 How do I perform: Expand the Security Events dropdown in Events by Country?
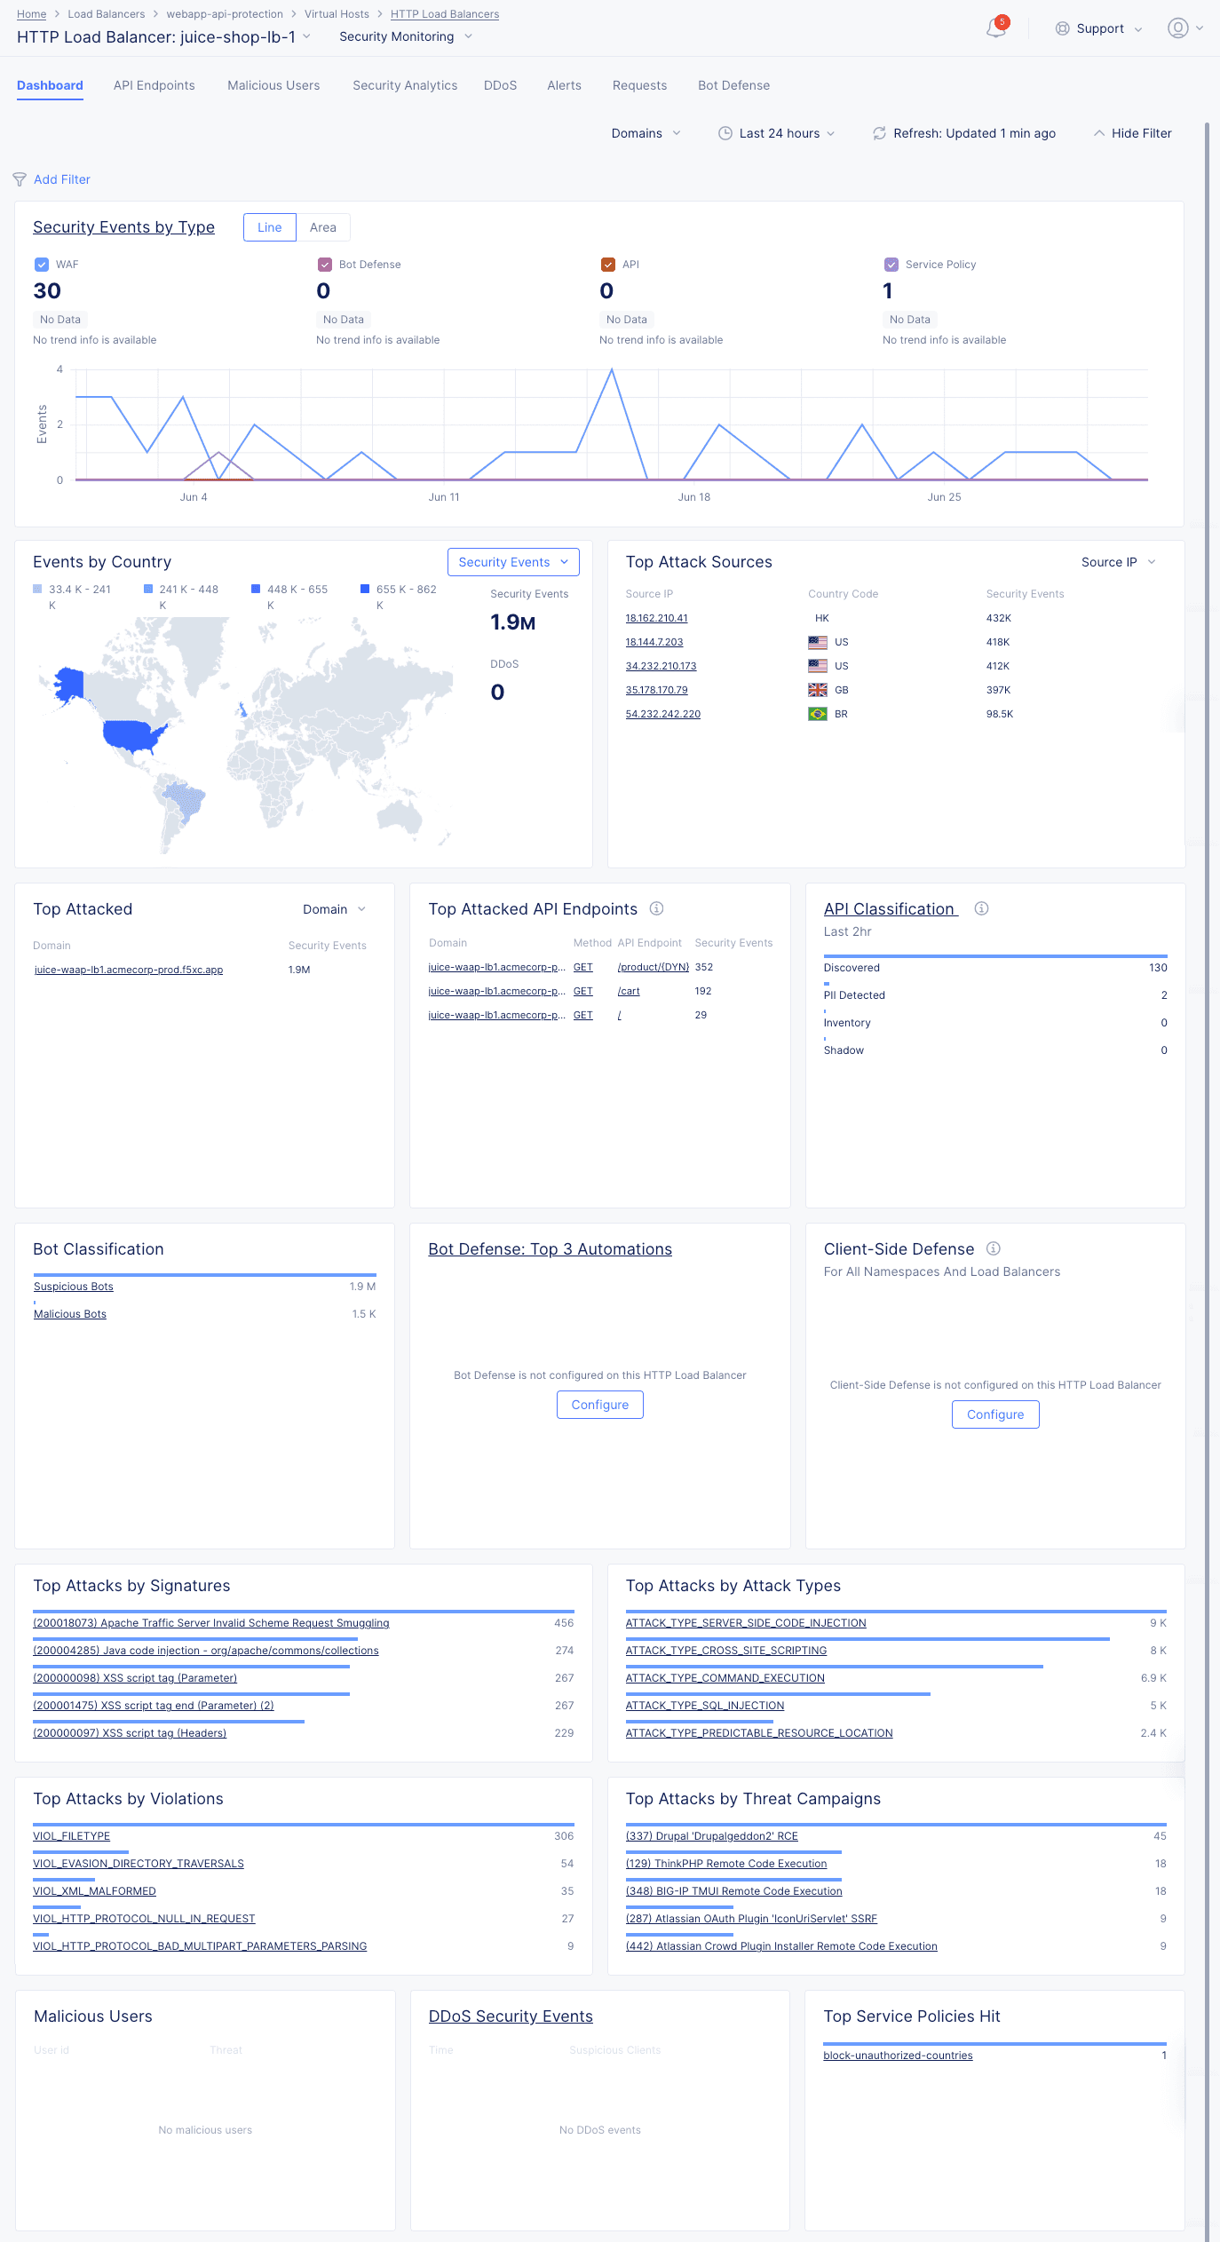click(513, 562)
